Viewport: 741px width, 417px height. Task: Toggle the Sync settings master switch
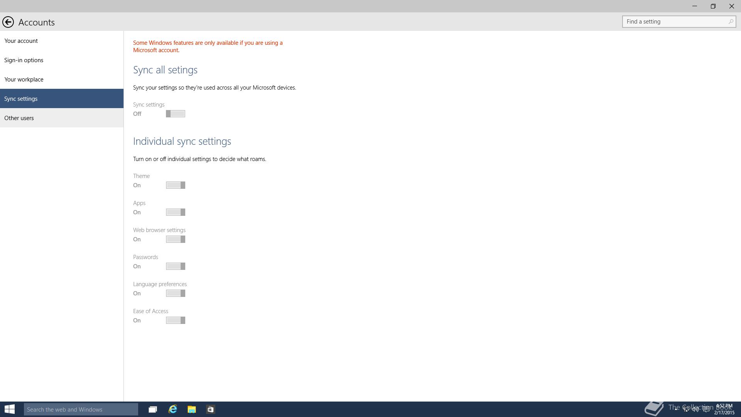tap(176, 114)
